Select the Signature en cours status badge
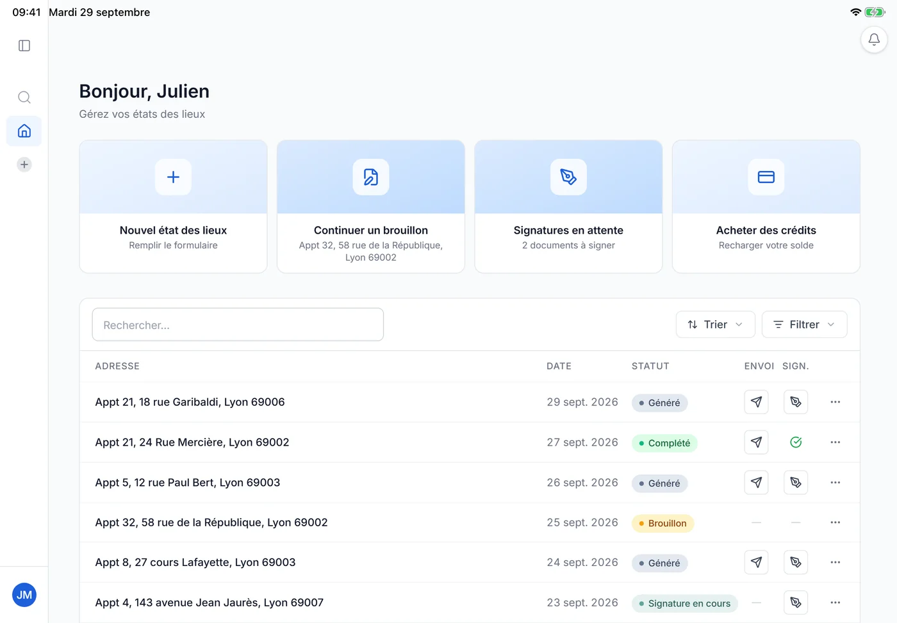897x623 pixels. (685, 603)
